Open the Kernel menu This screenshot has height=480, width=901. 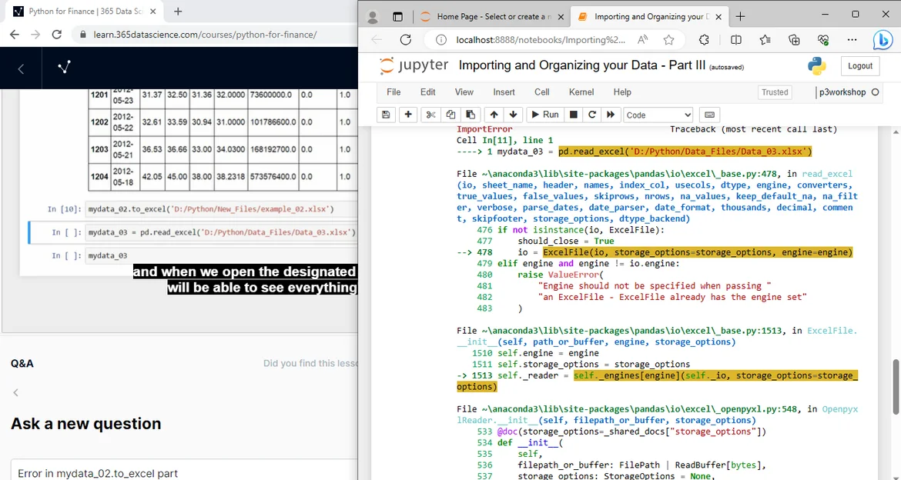[581, 92]
